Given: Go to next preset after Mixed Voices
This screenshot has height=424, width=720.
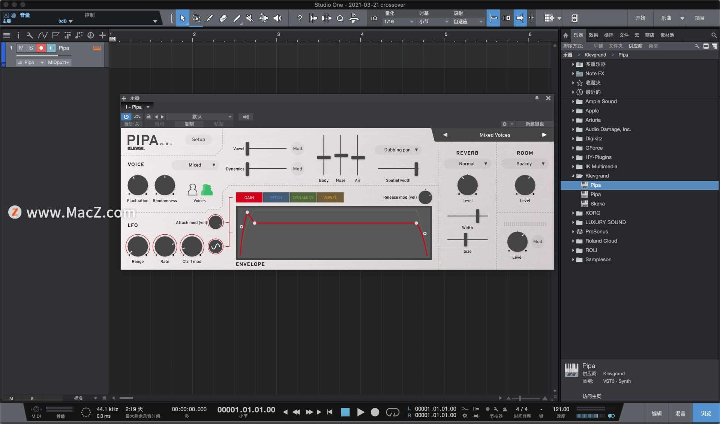Looking at the screenshot, I should tap(544, 135).
